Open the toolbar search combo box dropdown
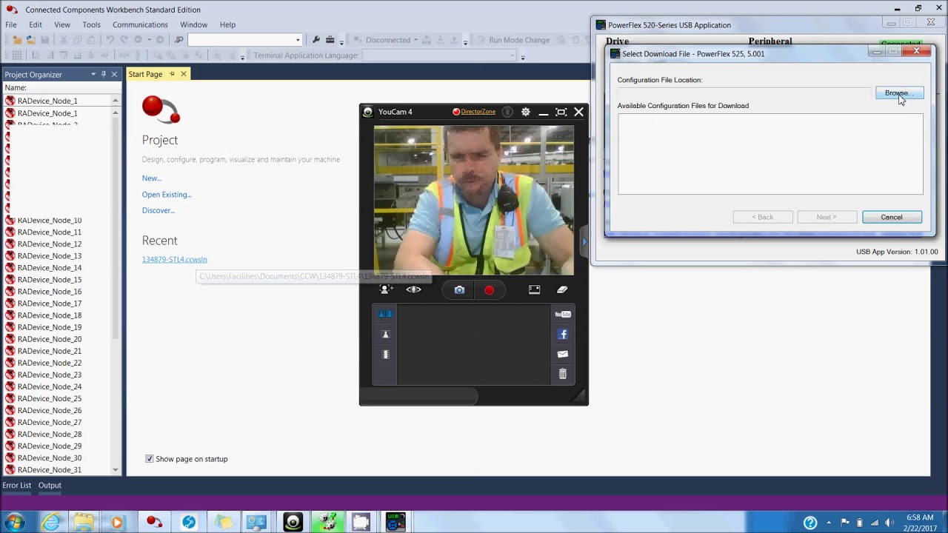Viewport: 948px width, 533px height. (298, 40)
